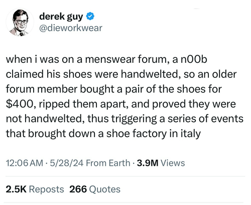This screenshot has height=205, width=251.
Task: Click the Views label
Action: tap(173, 163)
